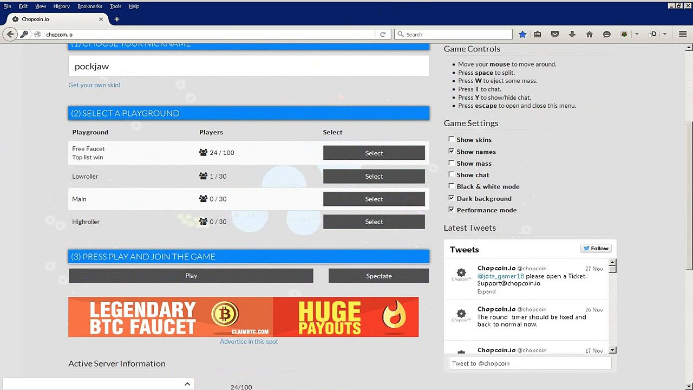Click the browser Search box

[453, 34]
